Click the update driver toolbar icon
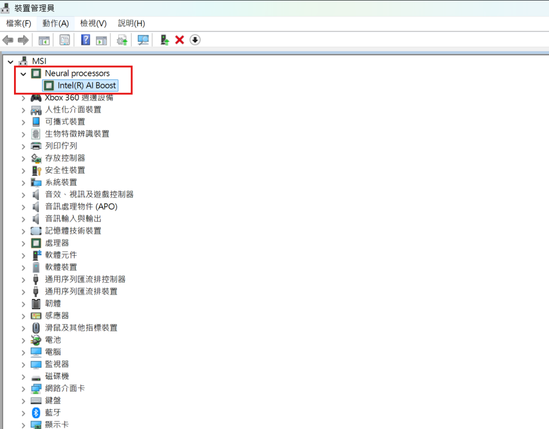This screenshot has width=549, height=429. click(x=122, y=40)
